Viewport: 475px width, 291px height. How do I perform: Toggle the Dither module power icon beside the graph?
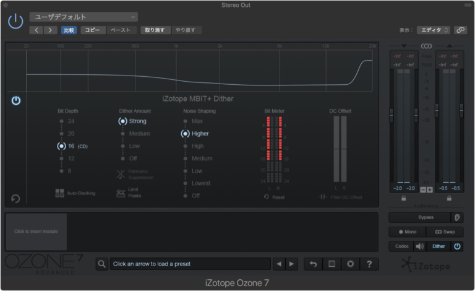[16, 100]
